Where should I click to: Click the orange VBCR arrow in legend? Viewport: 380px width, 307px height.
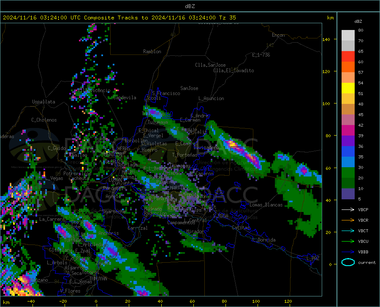tap(348, 220)
